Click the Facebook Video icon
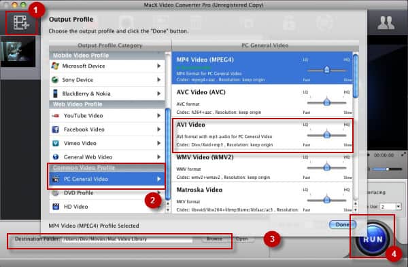The height and width of the screenshot is (267, 408). click(x=56, y=129)
